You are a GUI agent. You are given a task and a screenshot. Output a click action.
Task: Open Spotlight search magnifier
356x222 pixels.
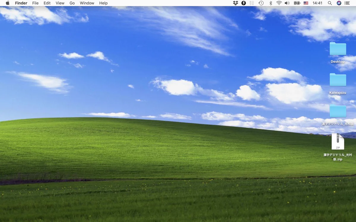(330, 3)
